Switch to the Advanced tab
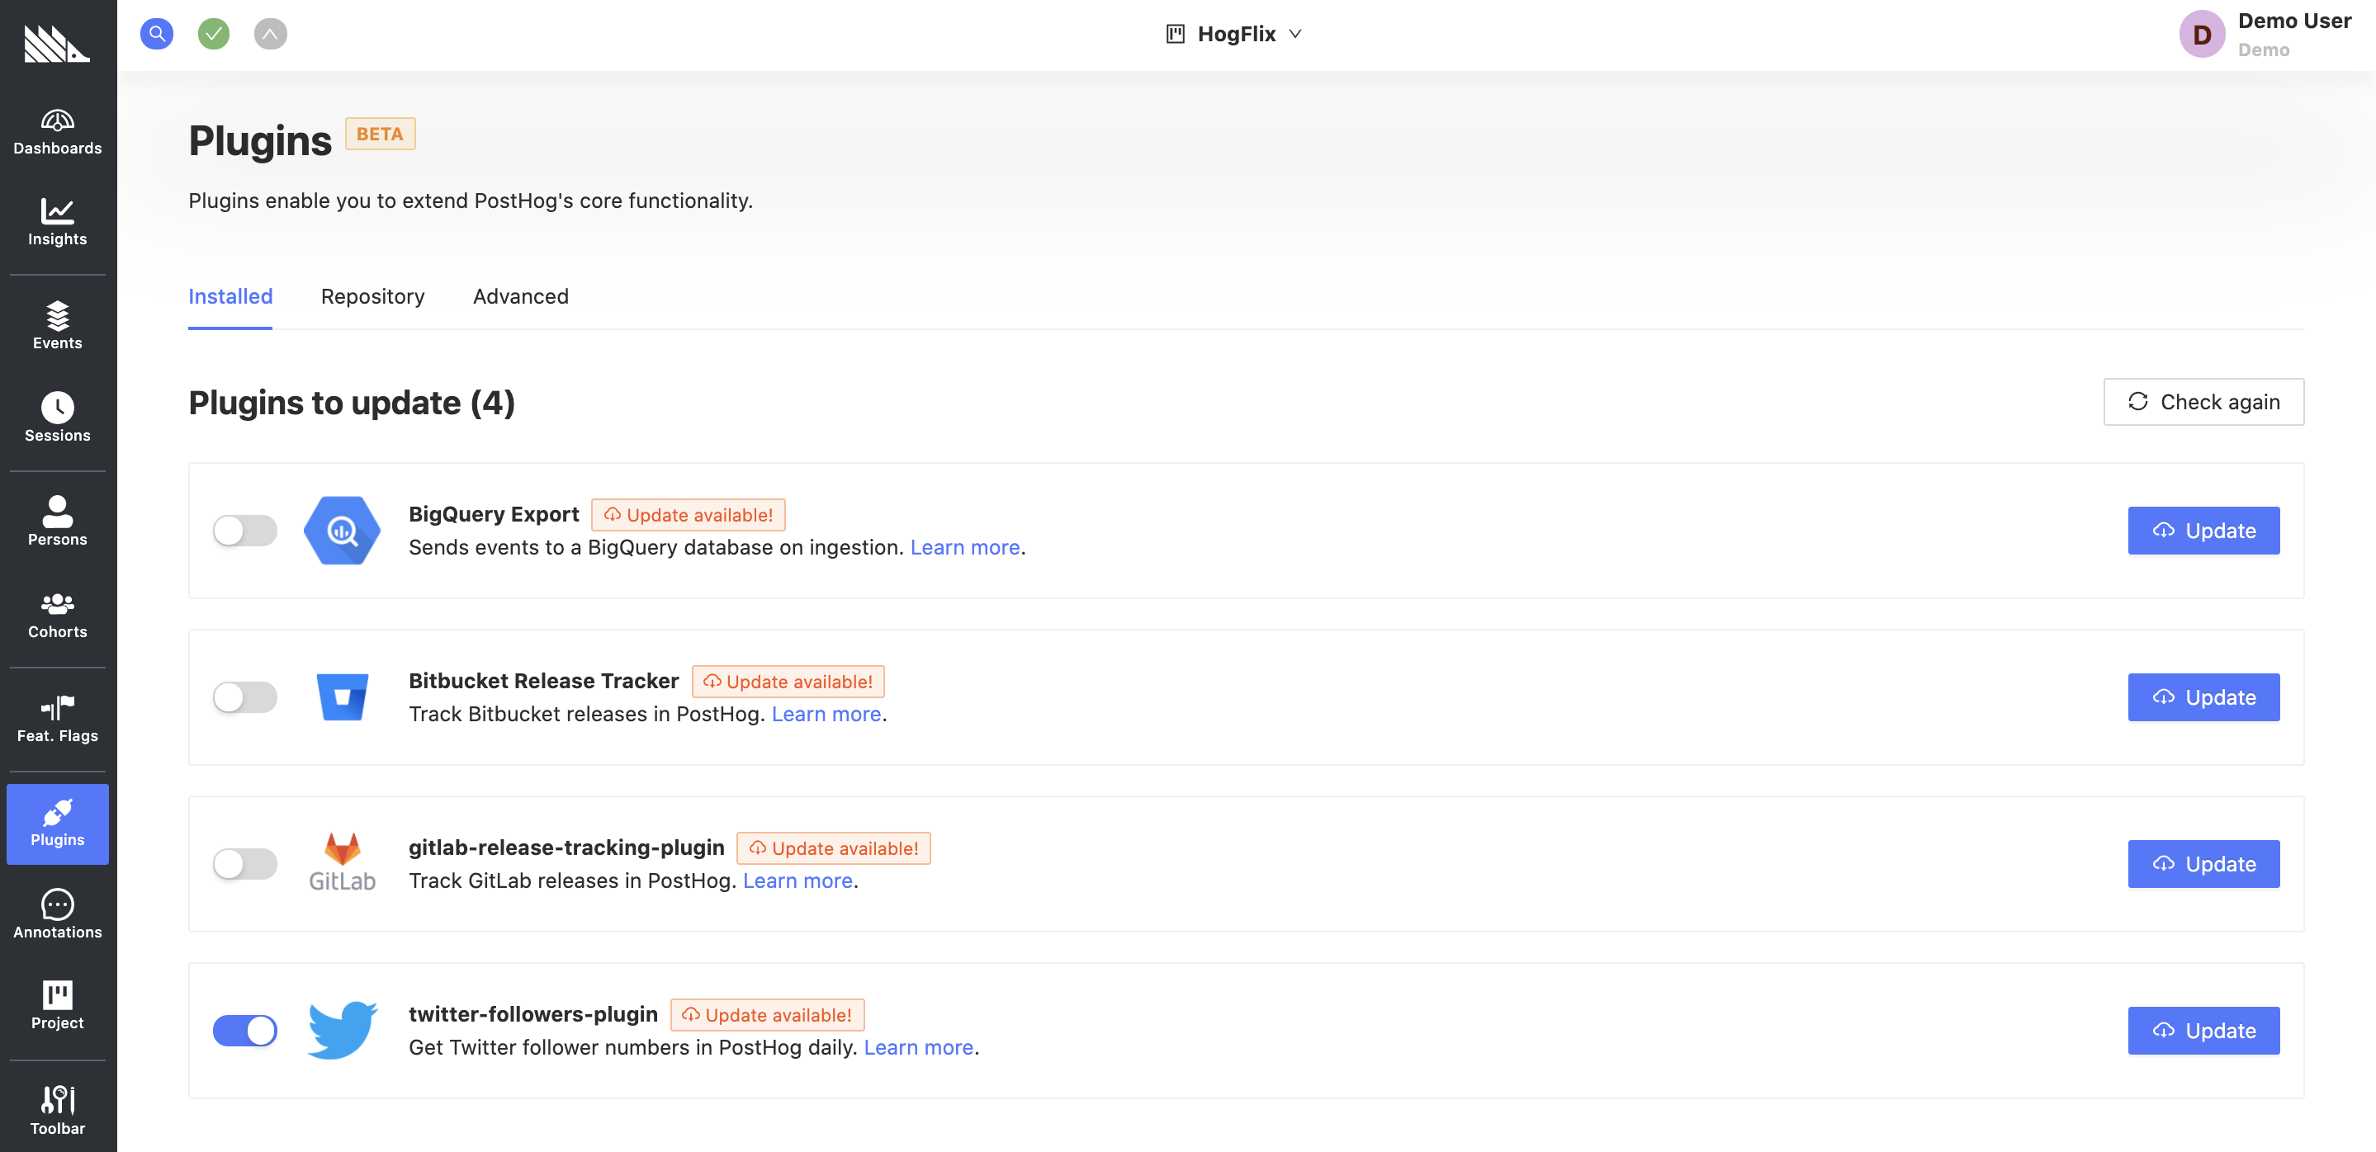 520,295
